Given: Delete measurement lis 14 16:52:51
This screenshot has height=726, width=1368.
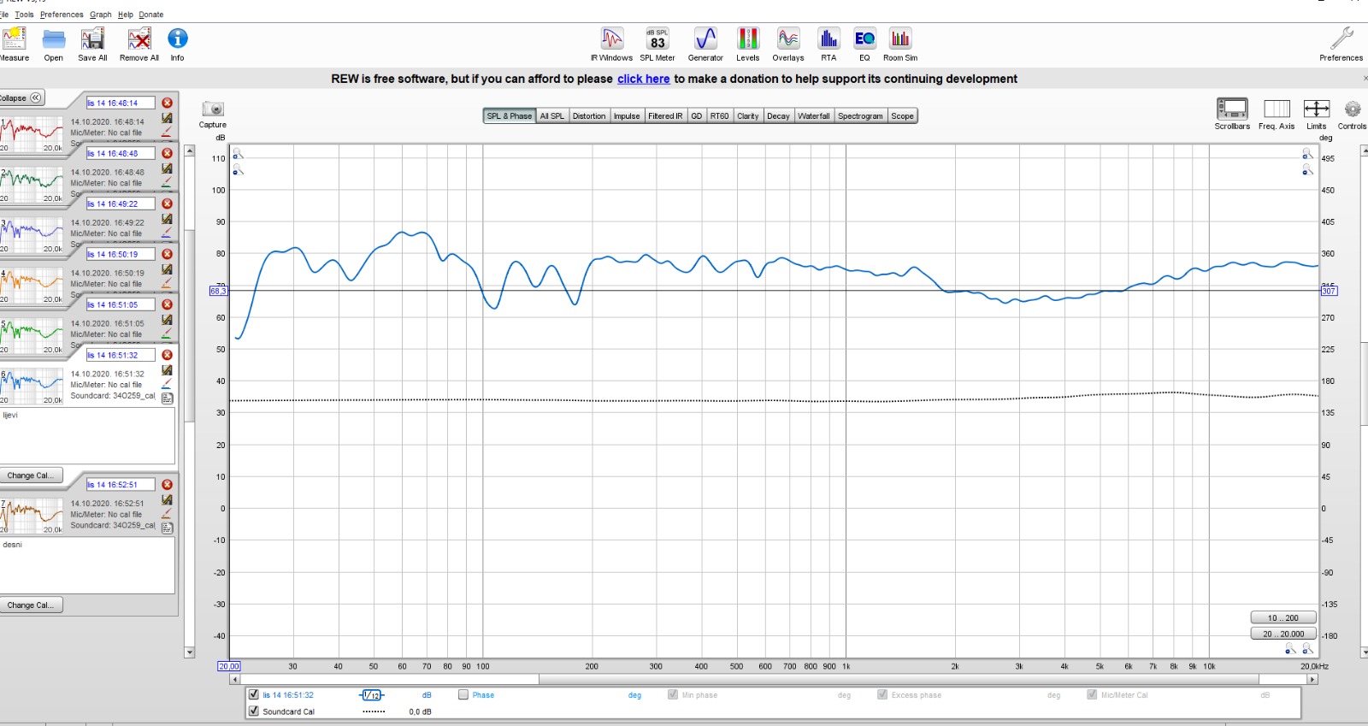Looking at the screenshot, I should [x=168, y=484].
